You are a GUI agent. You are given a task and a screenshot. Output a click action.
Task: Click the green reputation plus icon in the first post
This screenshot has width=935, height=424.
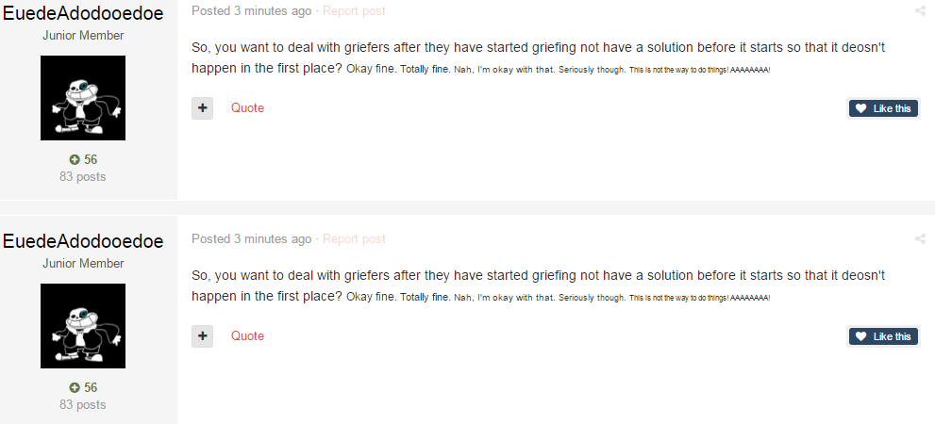click(x=75, y=160)
